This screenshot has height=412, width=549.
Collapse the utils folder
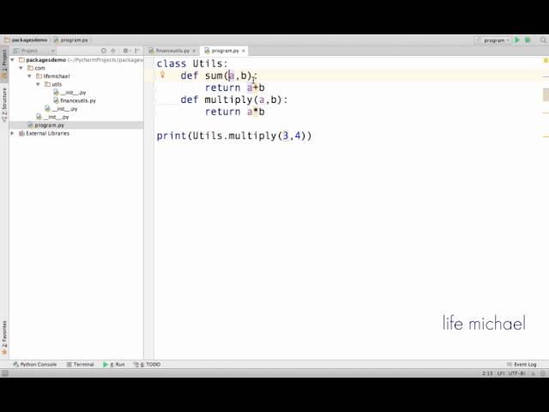point(38,84)
